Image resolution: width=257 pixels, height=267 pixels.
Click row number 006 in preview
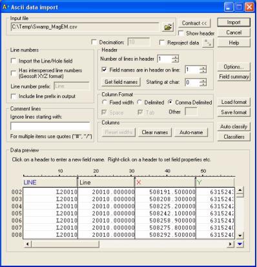pos(17,221)
